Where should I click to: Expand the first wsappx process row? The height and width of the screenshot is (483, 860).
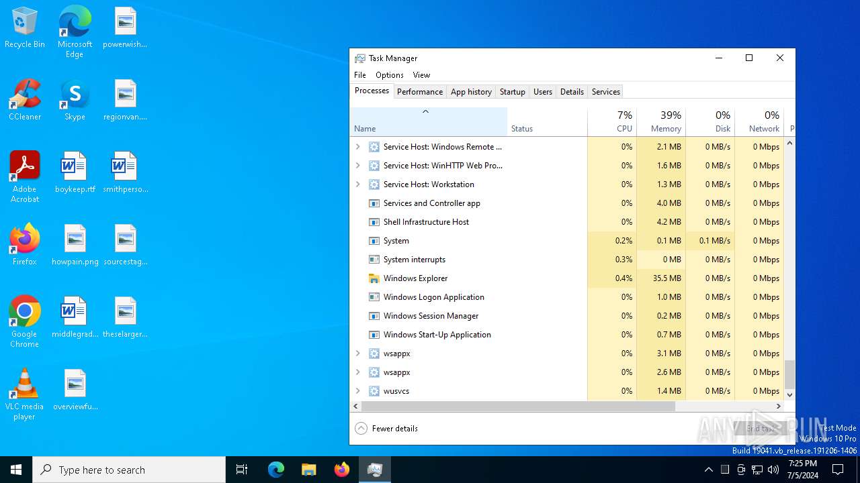(x=357, y=354)
